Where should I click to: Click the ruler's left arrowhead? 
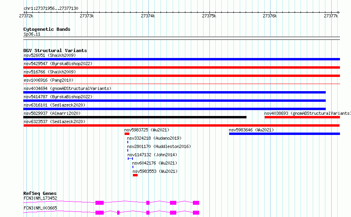pyautogui.click(x=24, y=12)
